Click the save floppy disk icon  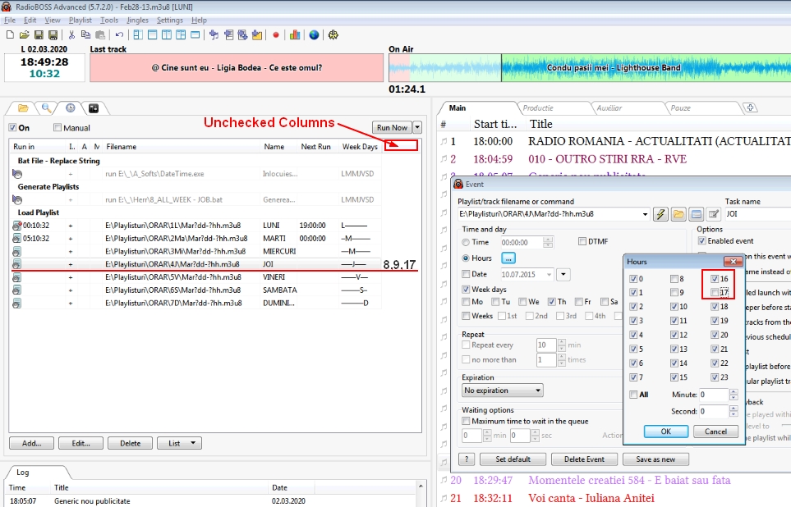coord(39,35)
